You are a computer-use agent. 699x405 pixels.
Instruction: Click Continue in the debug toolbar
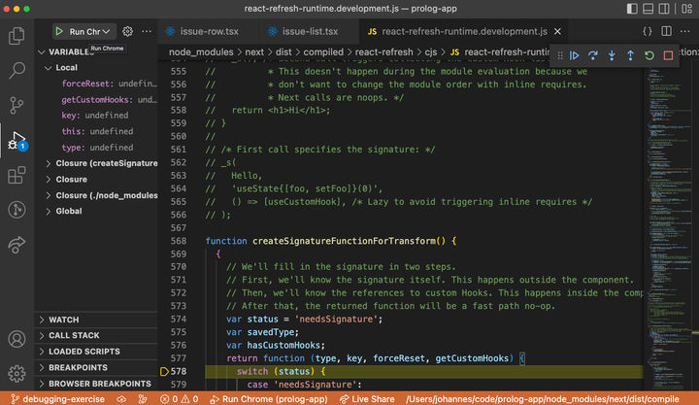pyautogui.click(x=575, y=56)
